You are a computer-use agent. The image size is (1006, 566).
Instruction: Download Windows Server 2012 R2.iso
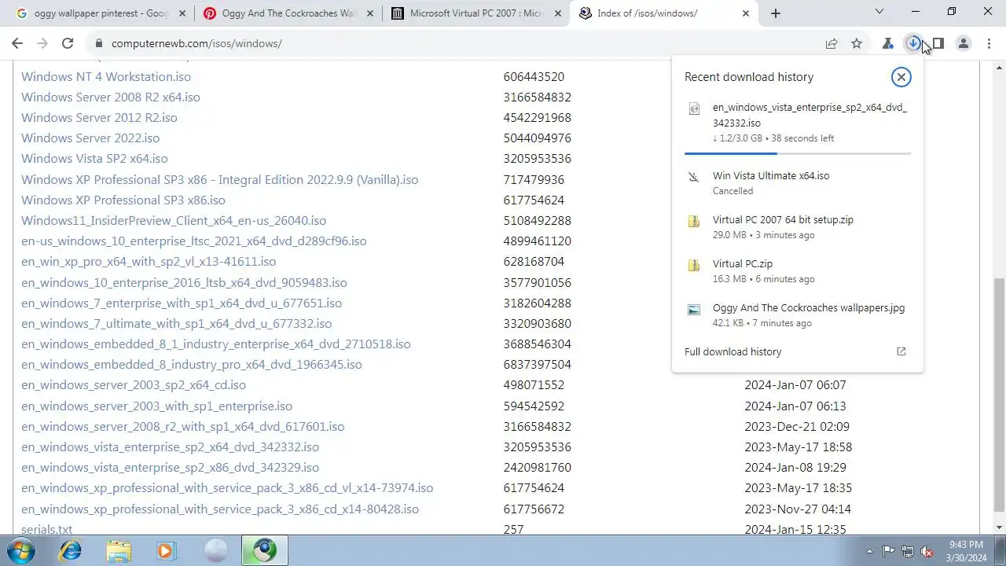(x=99, y=117)
